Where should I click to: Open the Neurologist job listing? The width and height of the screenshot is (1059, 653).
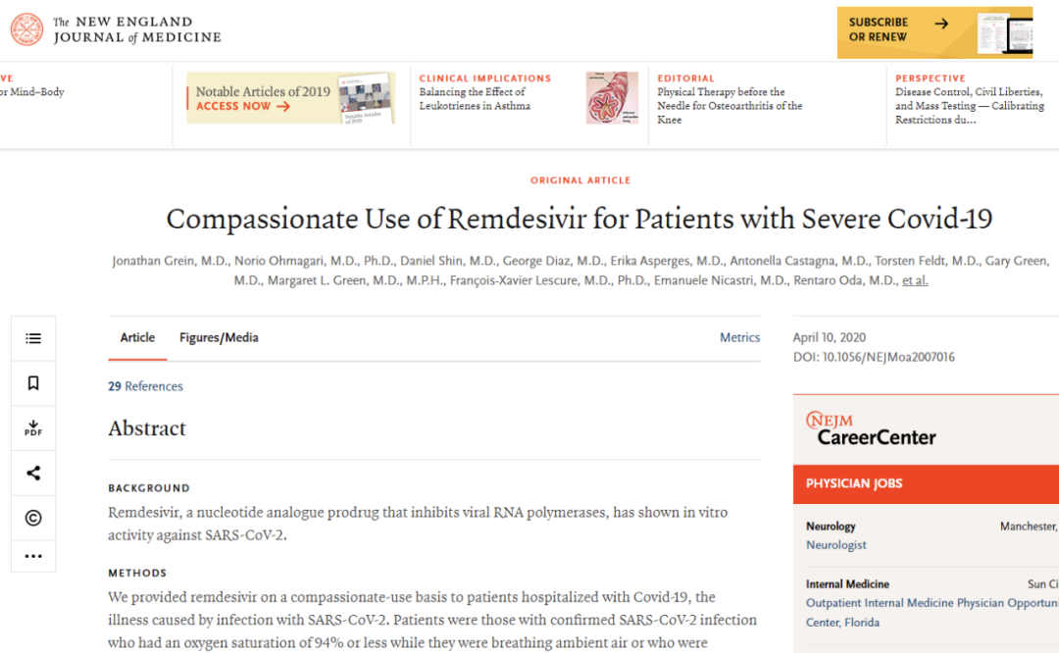click(x=835, y=545)
